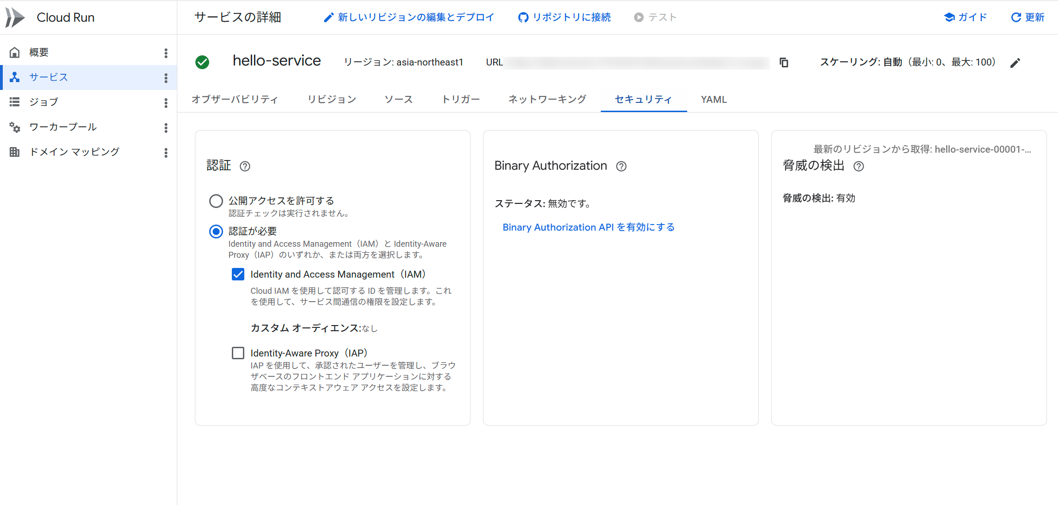Click Binary Authorization API を有効にする link

tap(588, 227)
